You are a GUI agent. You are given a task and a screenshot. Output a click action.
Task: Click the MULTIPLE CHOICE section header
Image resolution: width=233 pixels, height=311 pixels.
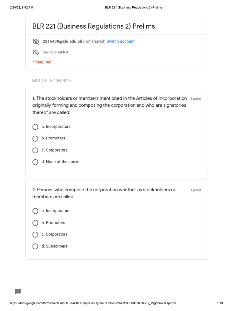point(52,80)
